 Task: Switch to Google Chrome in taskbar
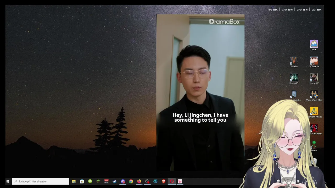(x=131, y=181)
